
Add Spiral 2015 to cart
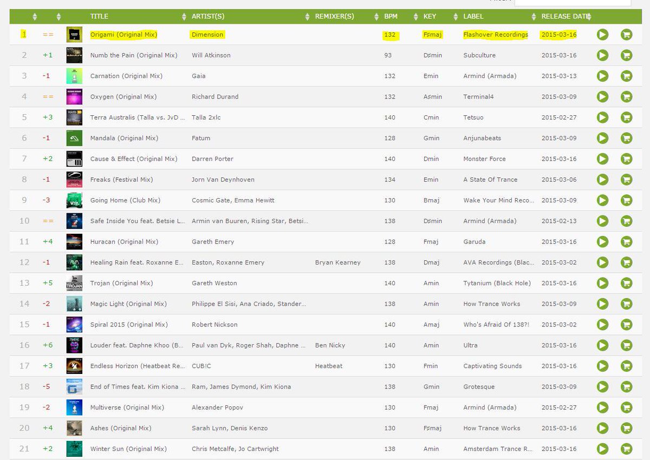point(626,325)
